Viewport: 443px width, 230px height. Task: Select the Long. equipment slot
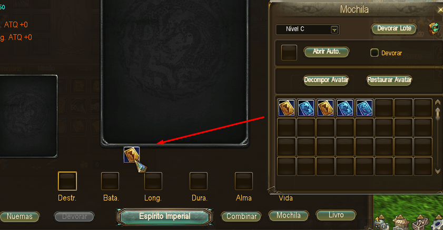[153, 181]
